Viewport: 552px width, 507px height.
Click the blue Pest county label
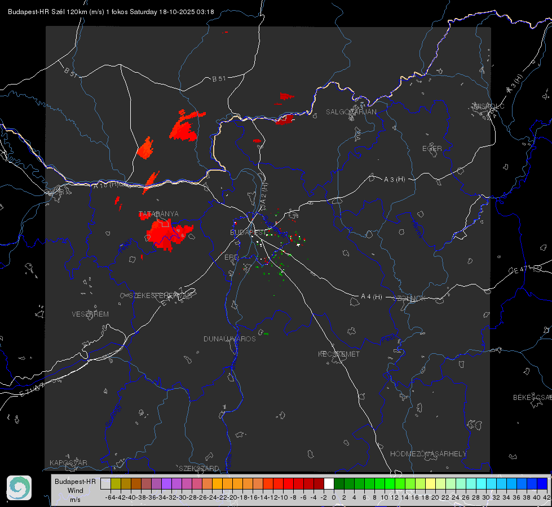(388, 339)
